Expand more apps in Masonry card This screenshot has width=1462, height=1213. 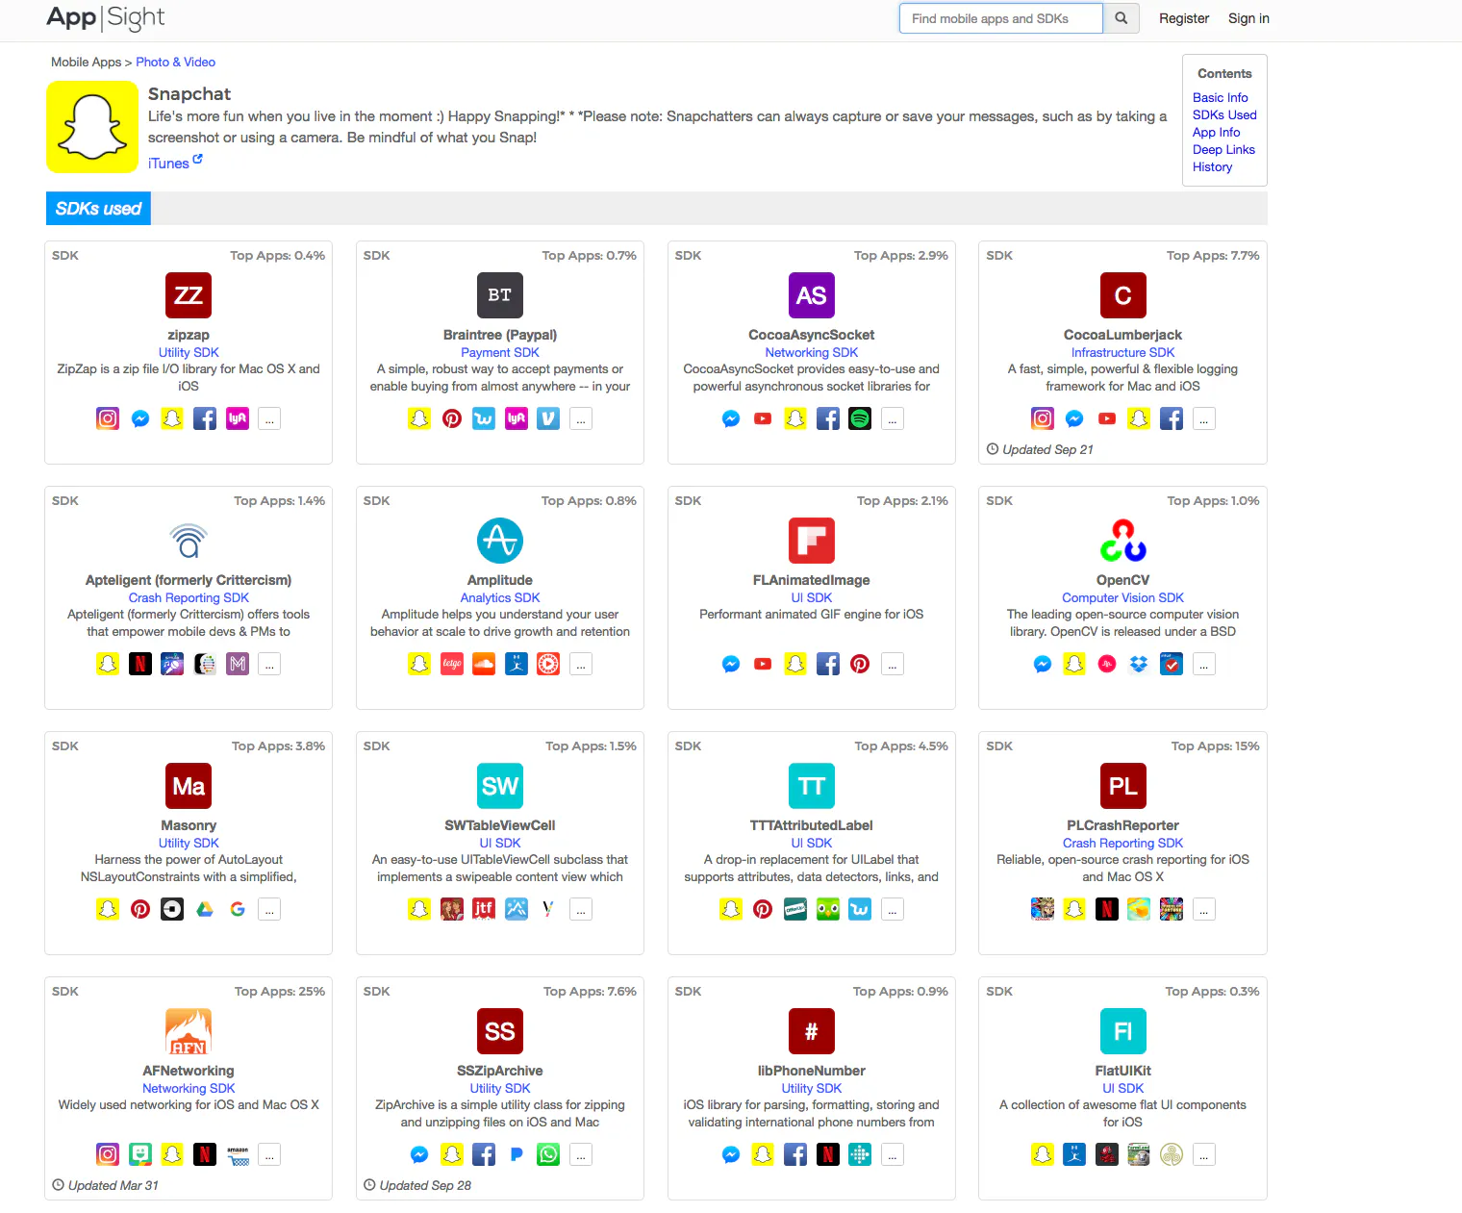point(269,909)
